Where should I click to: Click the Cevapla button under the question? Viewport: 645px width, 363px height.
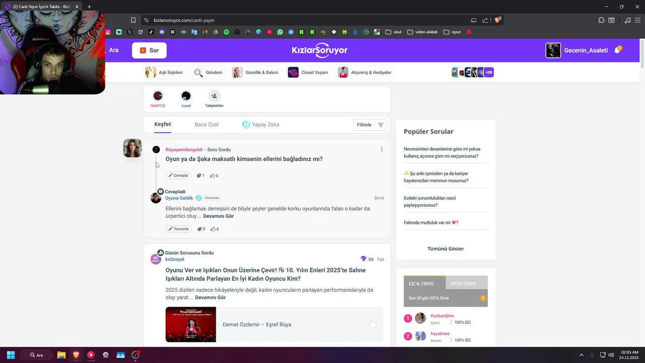tap(178, 175)
